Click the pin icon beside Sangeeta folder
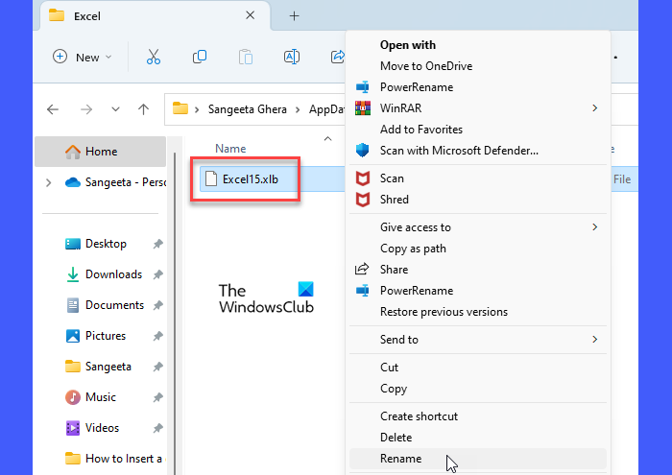The image size is (672, 475). tap(158, 367)
